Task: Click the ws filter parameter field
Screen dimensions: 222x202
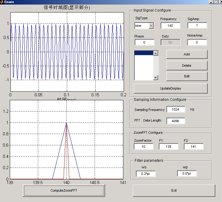Action: 146,174
